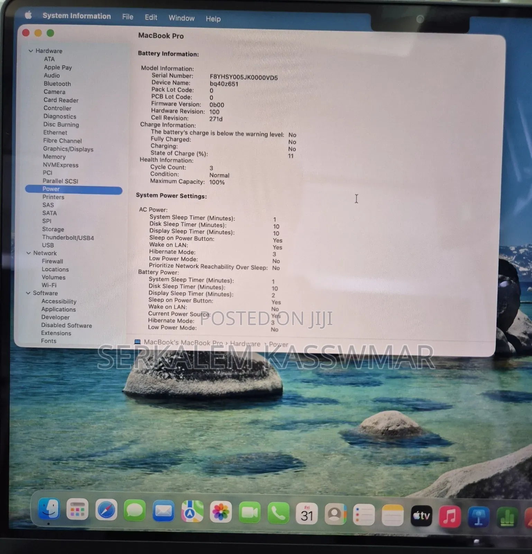Screen dimensions: 532x554
Task: Select Parallel SCSI in the sidebar
Action: tap(61, 181)
